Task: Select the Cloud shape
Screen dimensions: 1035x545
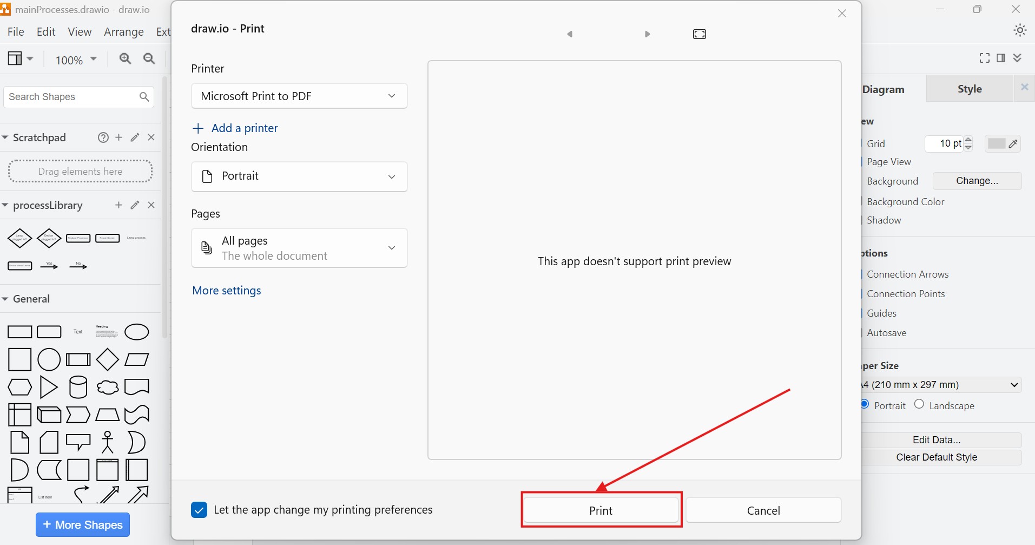Action: point(108,387)
